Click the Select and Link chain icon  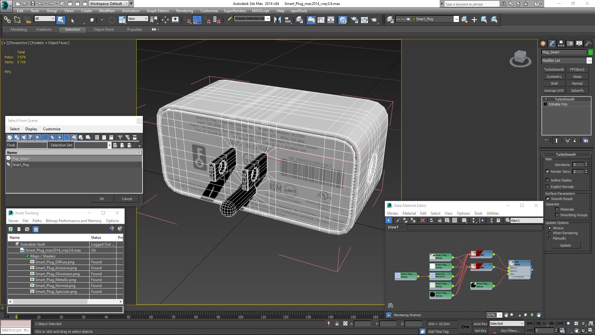click(x=7, y=20)
